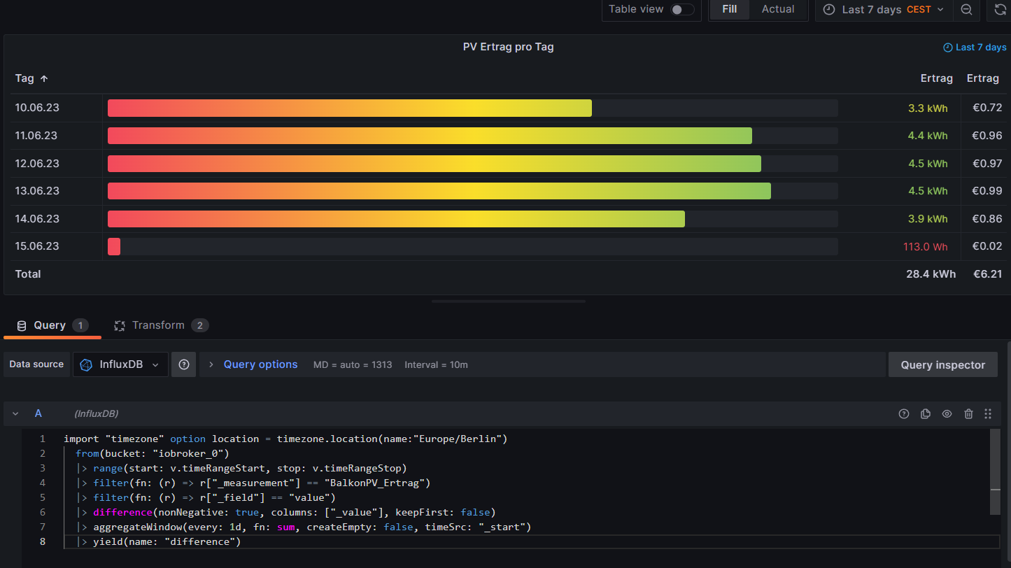This screenshot has height=568, width=1011.
Task: Click the bar gauge for 10.06.23
Action: tap(472, 108)
